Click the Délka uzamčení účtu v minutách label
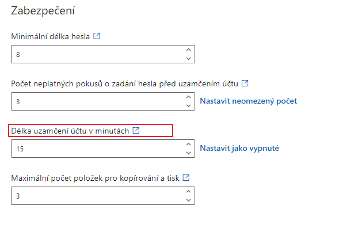 coord(70,131)
